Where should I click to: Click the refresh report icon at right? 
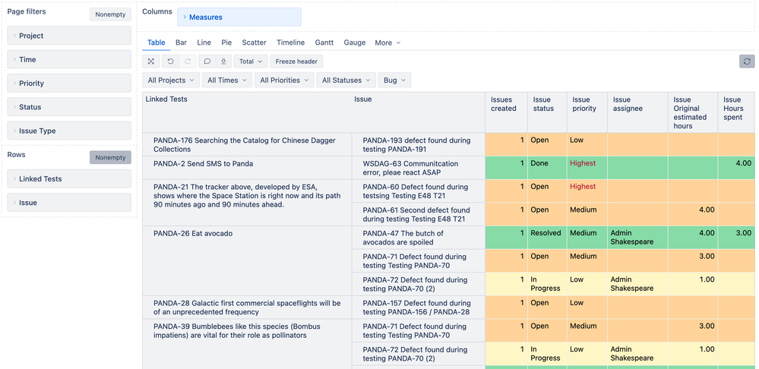coord(747,61)
